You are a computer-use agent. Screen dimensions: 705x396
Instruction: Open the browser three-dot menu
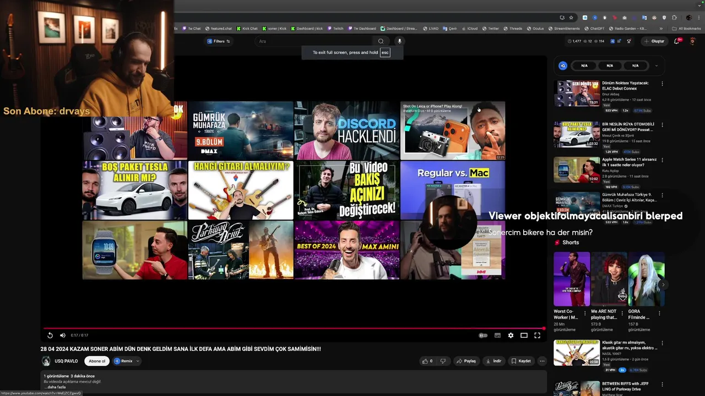click(700, 17)
